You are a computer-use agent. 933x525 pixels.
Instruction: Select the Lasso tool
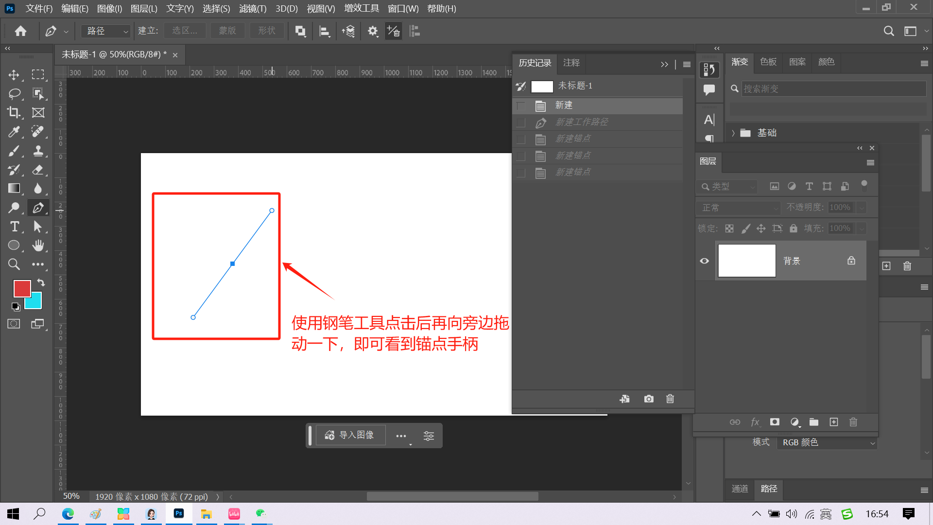[14, 93]
